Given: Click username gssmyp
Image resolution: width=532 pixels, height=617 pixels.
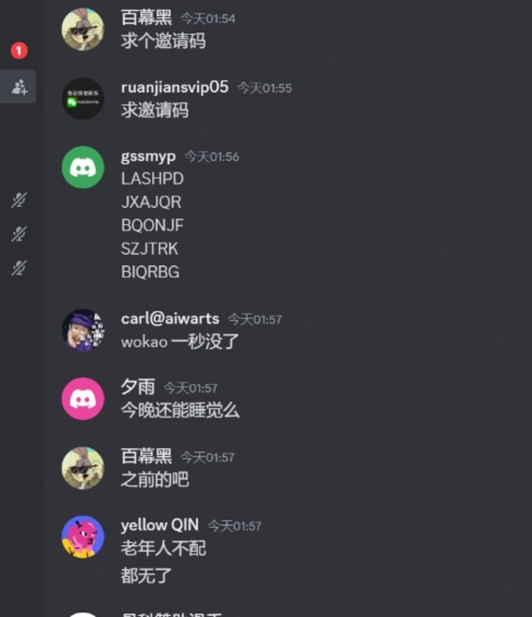Looking at the screenshot, I should (148, 157).
